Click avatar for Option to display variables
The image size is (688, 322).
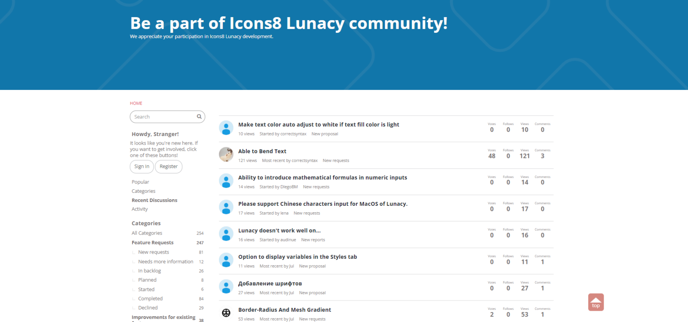coord(226,260)
